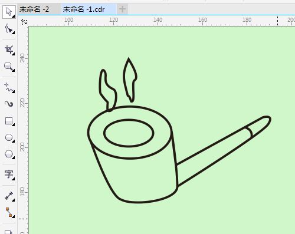
Task: Select the Connector tool
Action: point(9,212)
